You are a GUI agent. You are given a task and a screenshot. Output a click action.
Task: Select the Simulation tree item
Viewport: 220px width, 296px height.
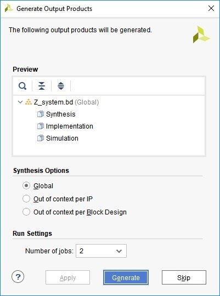tap(62, 138)
